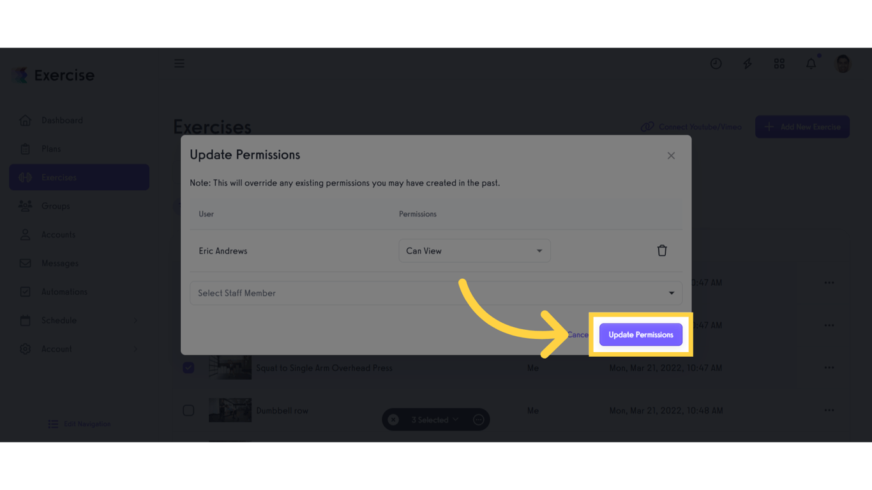Click the hamburger menu icon
Viewport: 872px width, 490px height.
179,63
